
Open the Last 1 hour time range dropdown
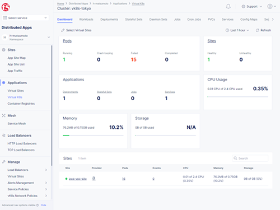[x=237, y=30]
